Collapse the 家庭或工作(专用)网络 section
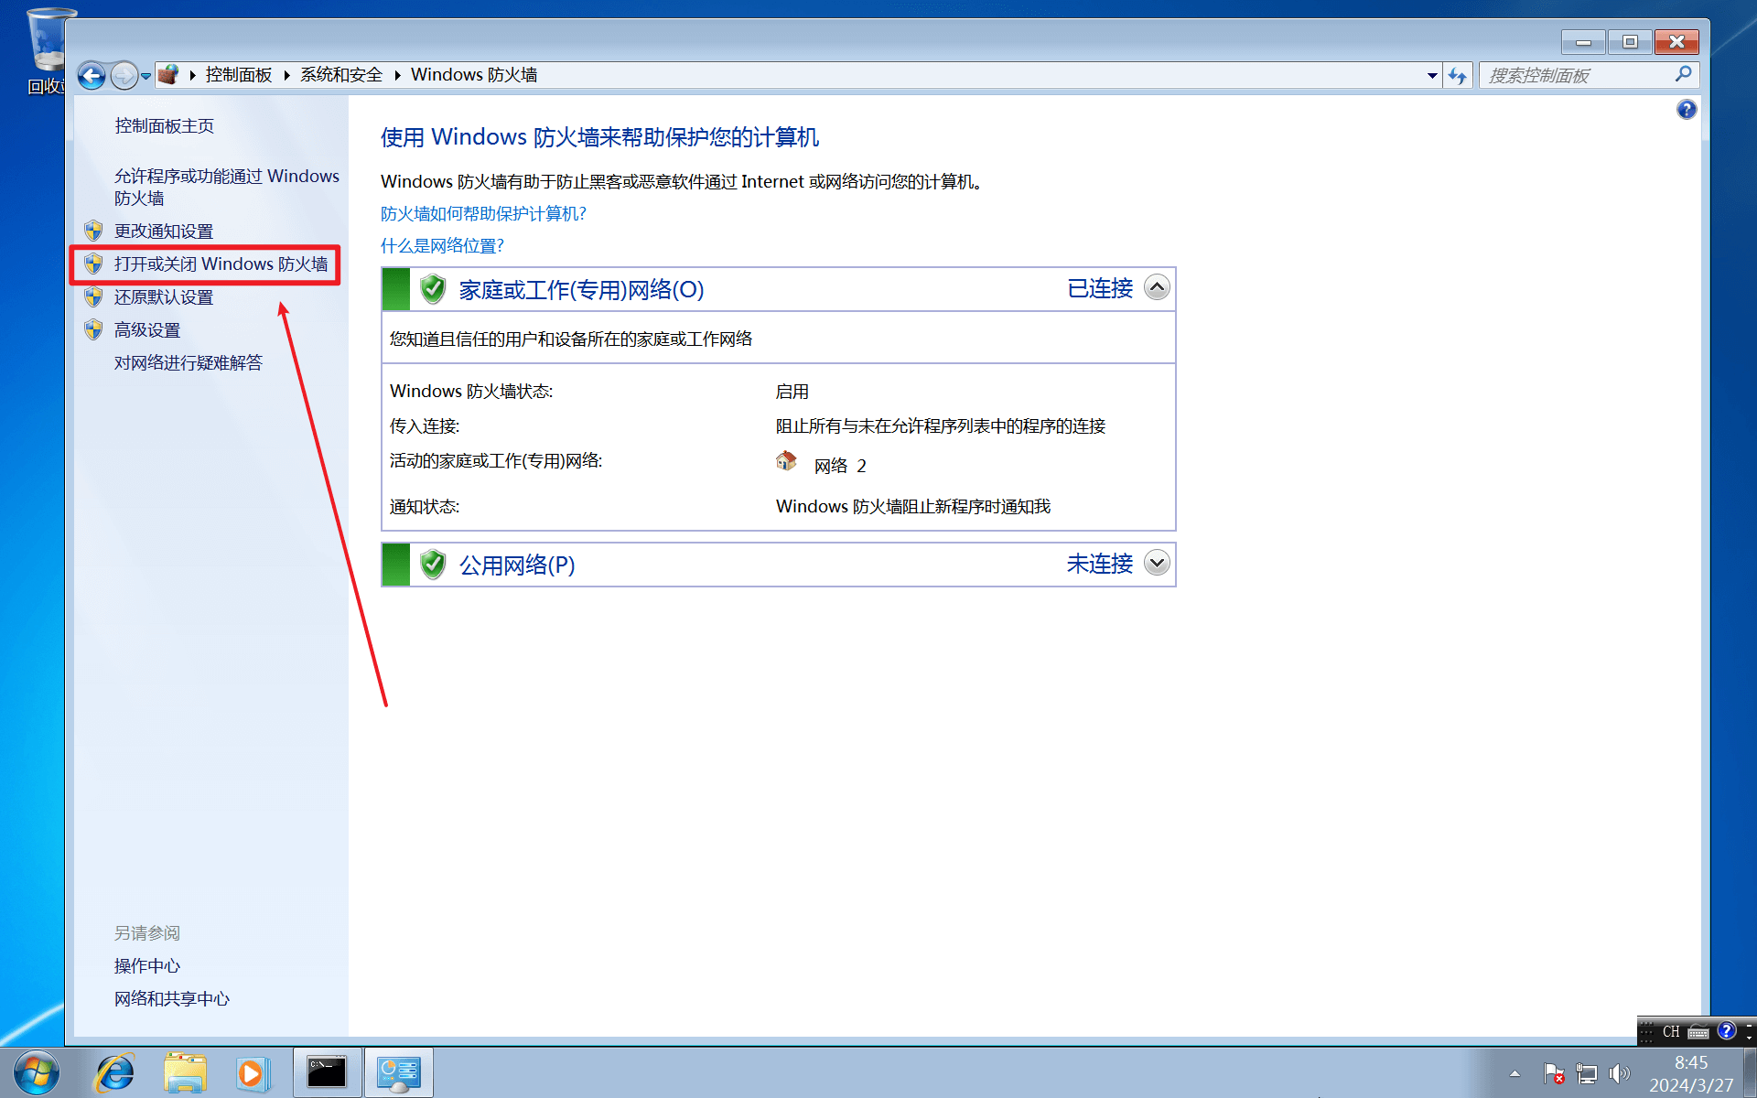 [1157, 288]
